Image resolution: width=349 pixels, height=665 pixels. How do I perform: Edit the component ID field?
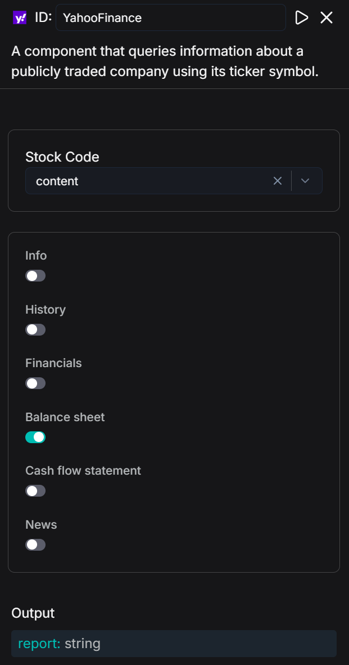[170, 18]
